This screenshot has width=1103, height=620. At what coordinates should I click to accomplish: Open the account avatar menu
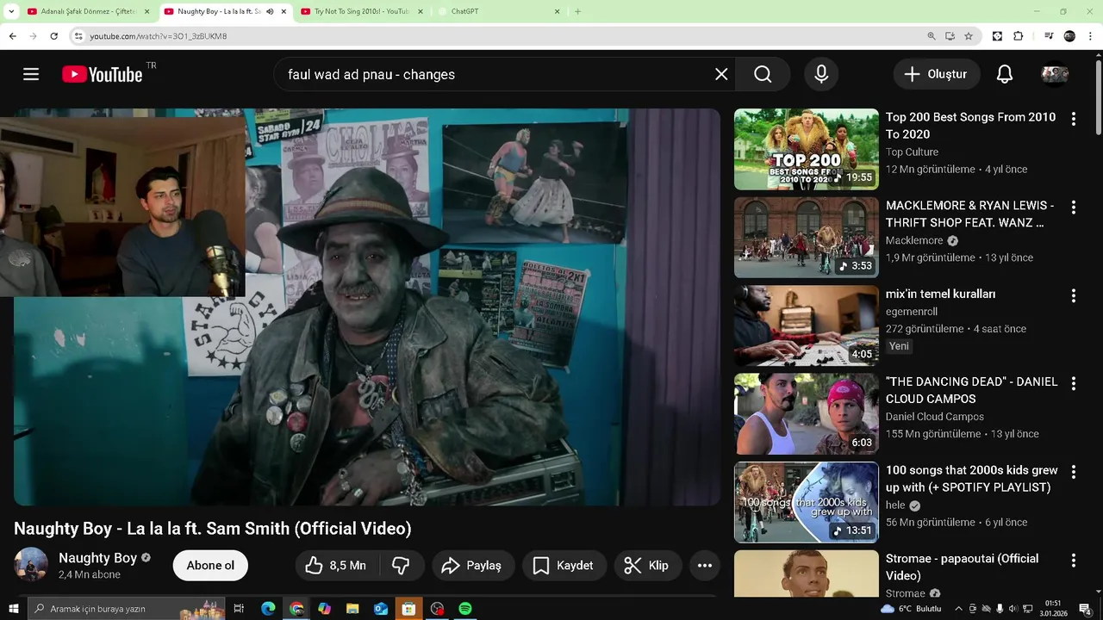click(1055, 74)
